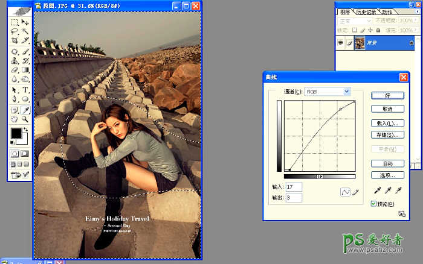Open the 通道 RGB channel dropdown
The width and height of the screenshot is (423, 264).
point(346,91)
